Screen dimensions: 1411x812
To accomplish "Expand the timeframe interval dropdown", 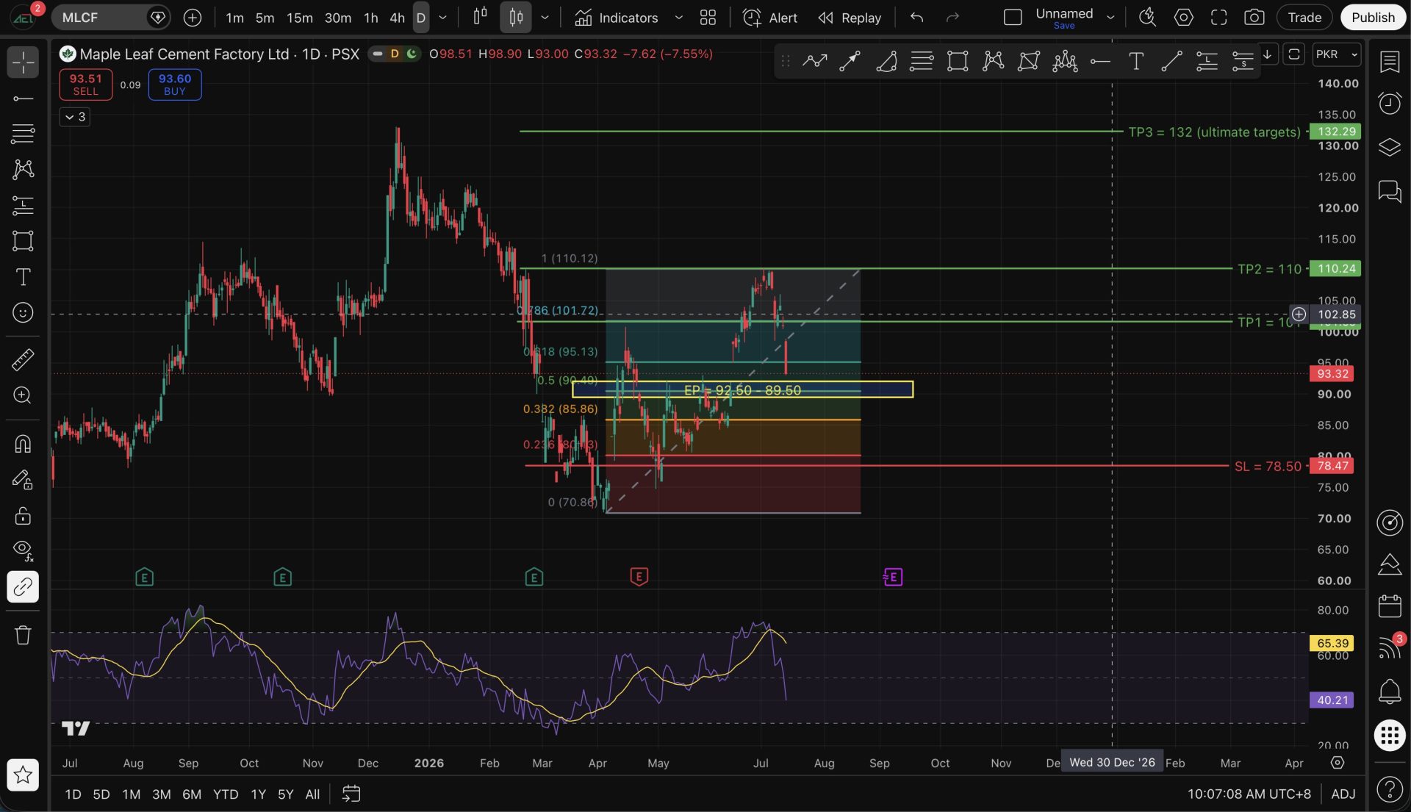I will [442, 18].
